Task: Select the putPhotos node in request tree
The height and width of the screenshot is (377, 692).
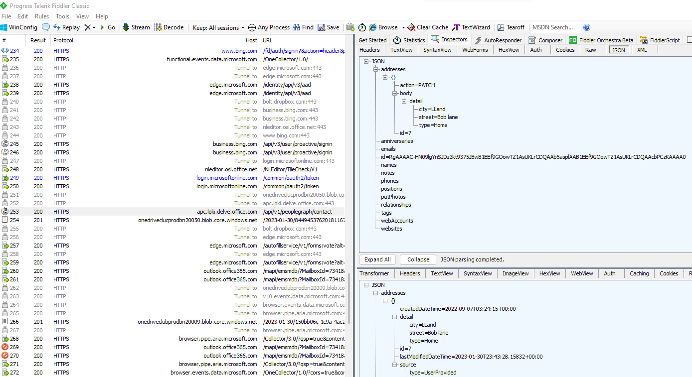Action: (x=393, y=197)
